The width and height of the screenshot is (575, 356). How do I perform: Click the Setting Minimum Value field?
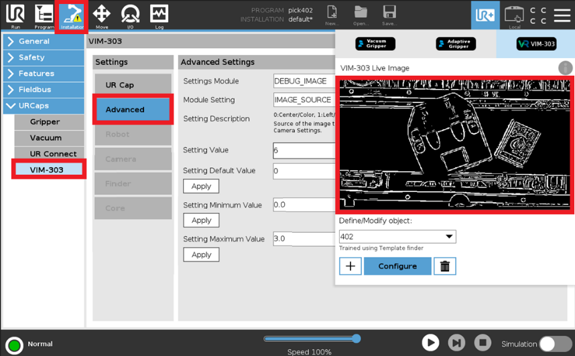pos(304,204)
